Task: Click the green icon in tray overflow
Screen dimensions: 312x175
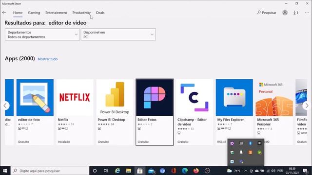Action: point(259,152)
